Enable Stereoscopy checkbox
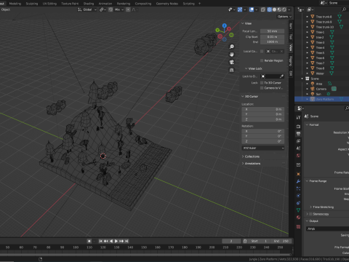349x262 pixels. [310, 214]
